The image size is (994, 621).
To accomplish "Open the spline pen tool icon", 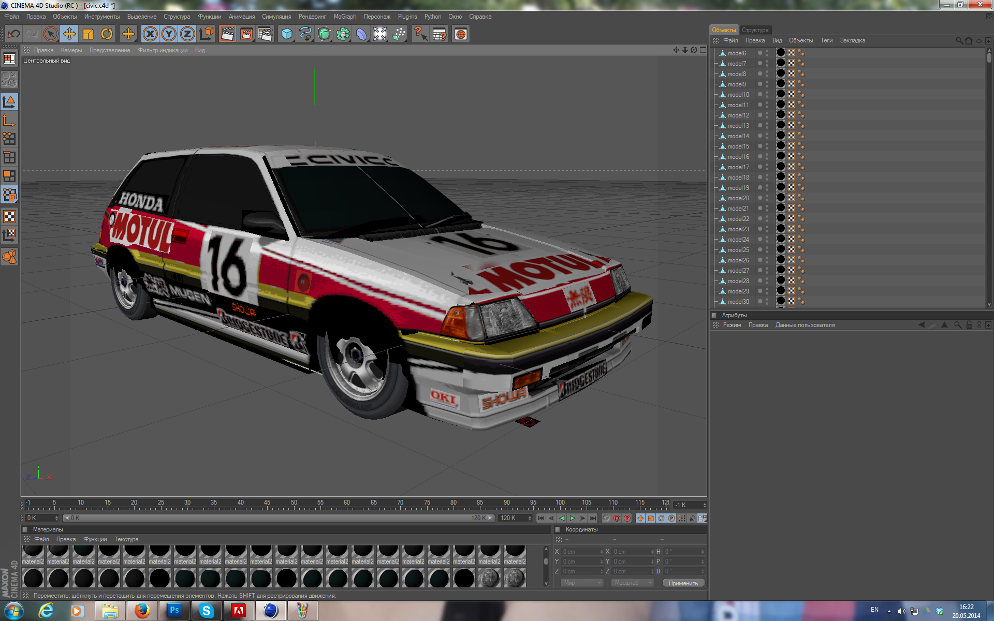I will click(305, 34).
